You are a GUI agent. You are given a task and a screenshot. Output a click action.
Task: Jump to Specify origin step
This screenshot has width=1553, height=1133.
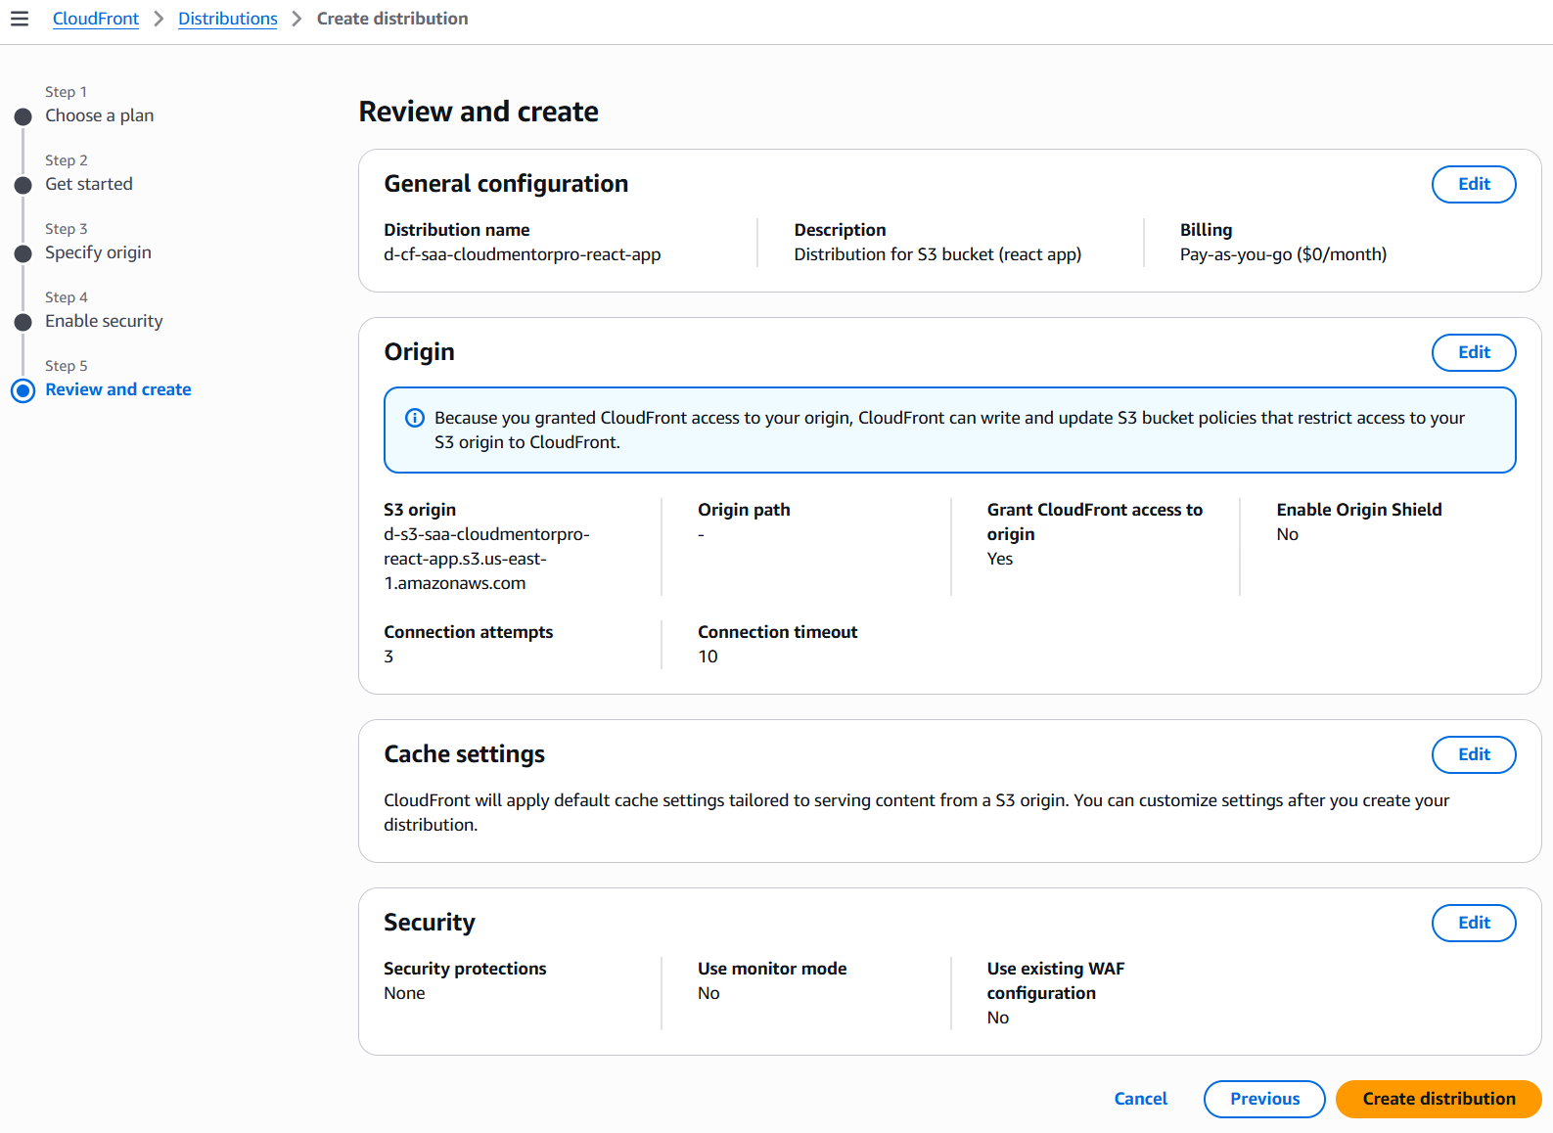click(98, 252)
